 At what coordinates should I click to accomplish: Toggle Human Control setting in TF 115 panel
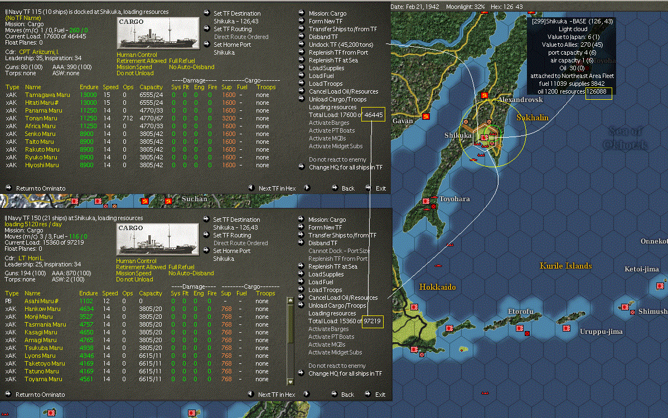coord(137,55)
